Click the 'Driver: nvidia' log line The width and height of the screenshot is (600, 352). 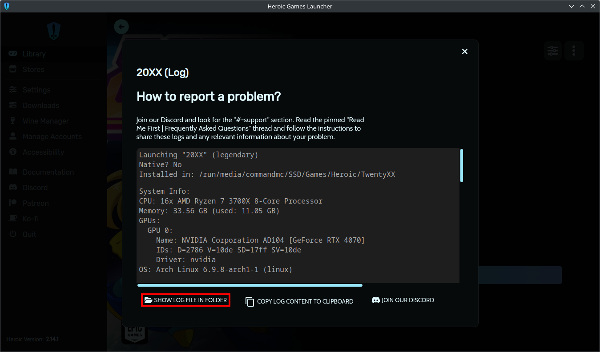pos(185,260)
